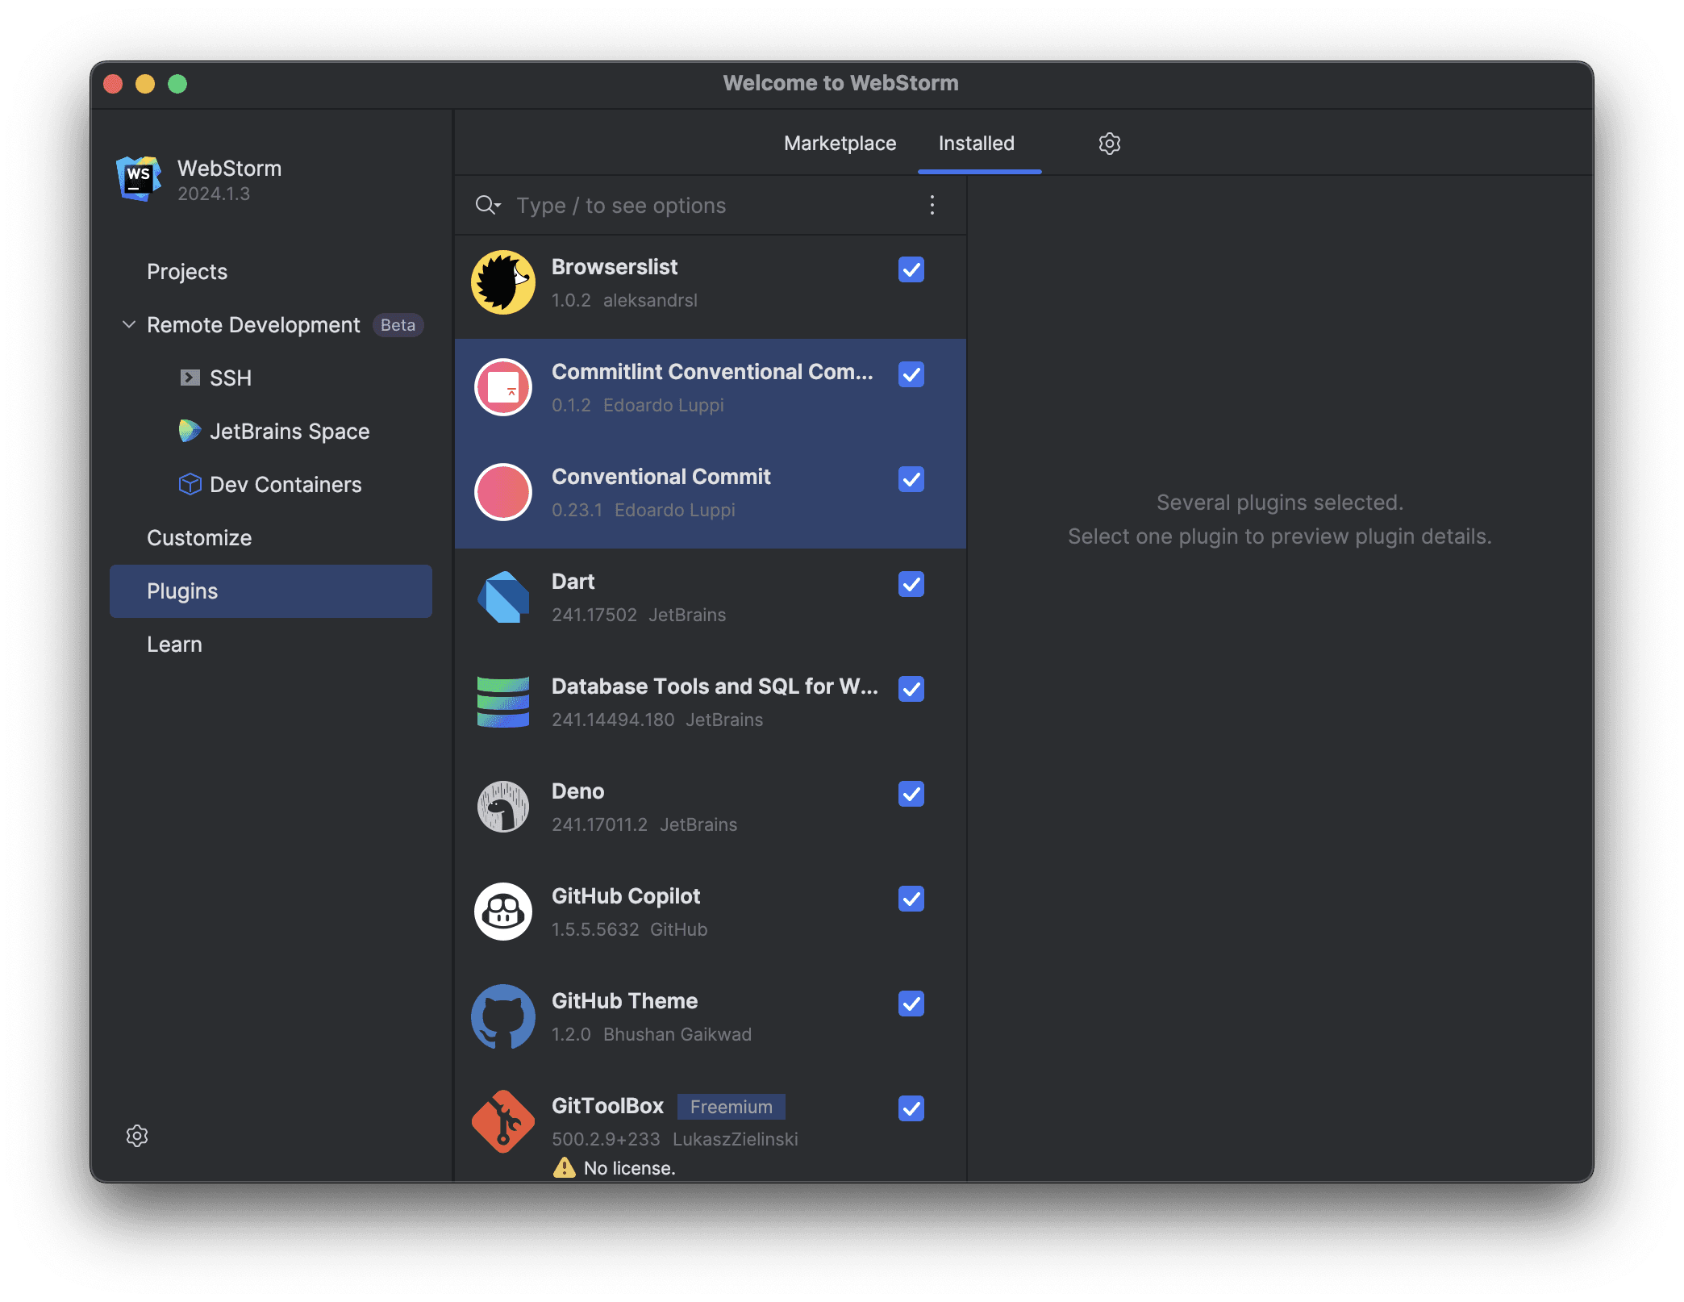
Task: Select the Installed tab
Action: (976, 144)
